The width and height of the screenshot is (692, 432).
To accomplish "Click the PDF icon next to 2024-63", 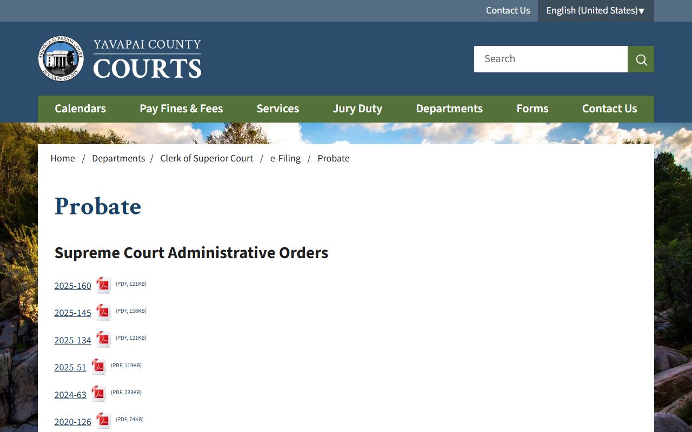I will tap(98, 394).
